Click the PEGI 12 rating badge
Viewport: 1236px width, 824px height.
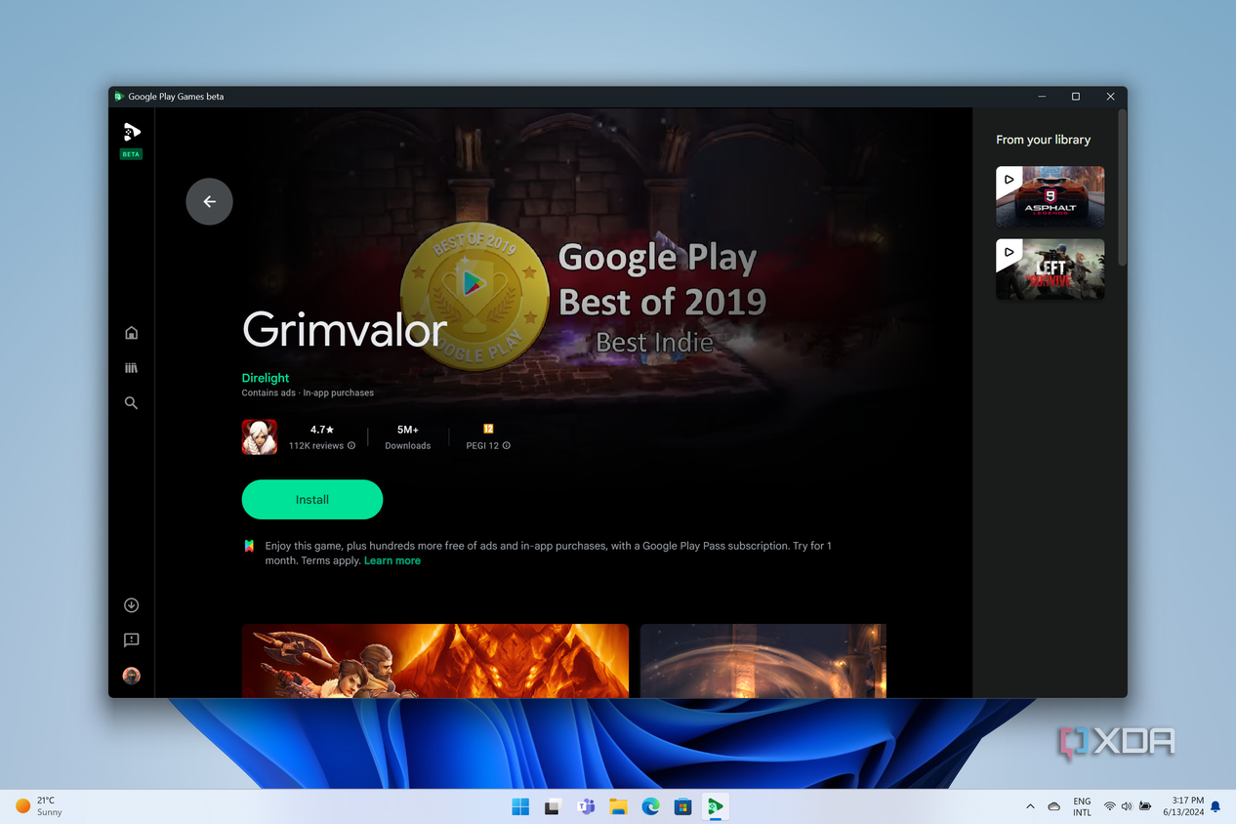click(x=488, y=429)
